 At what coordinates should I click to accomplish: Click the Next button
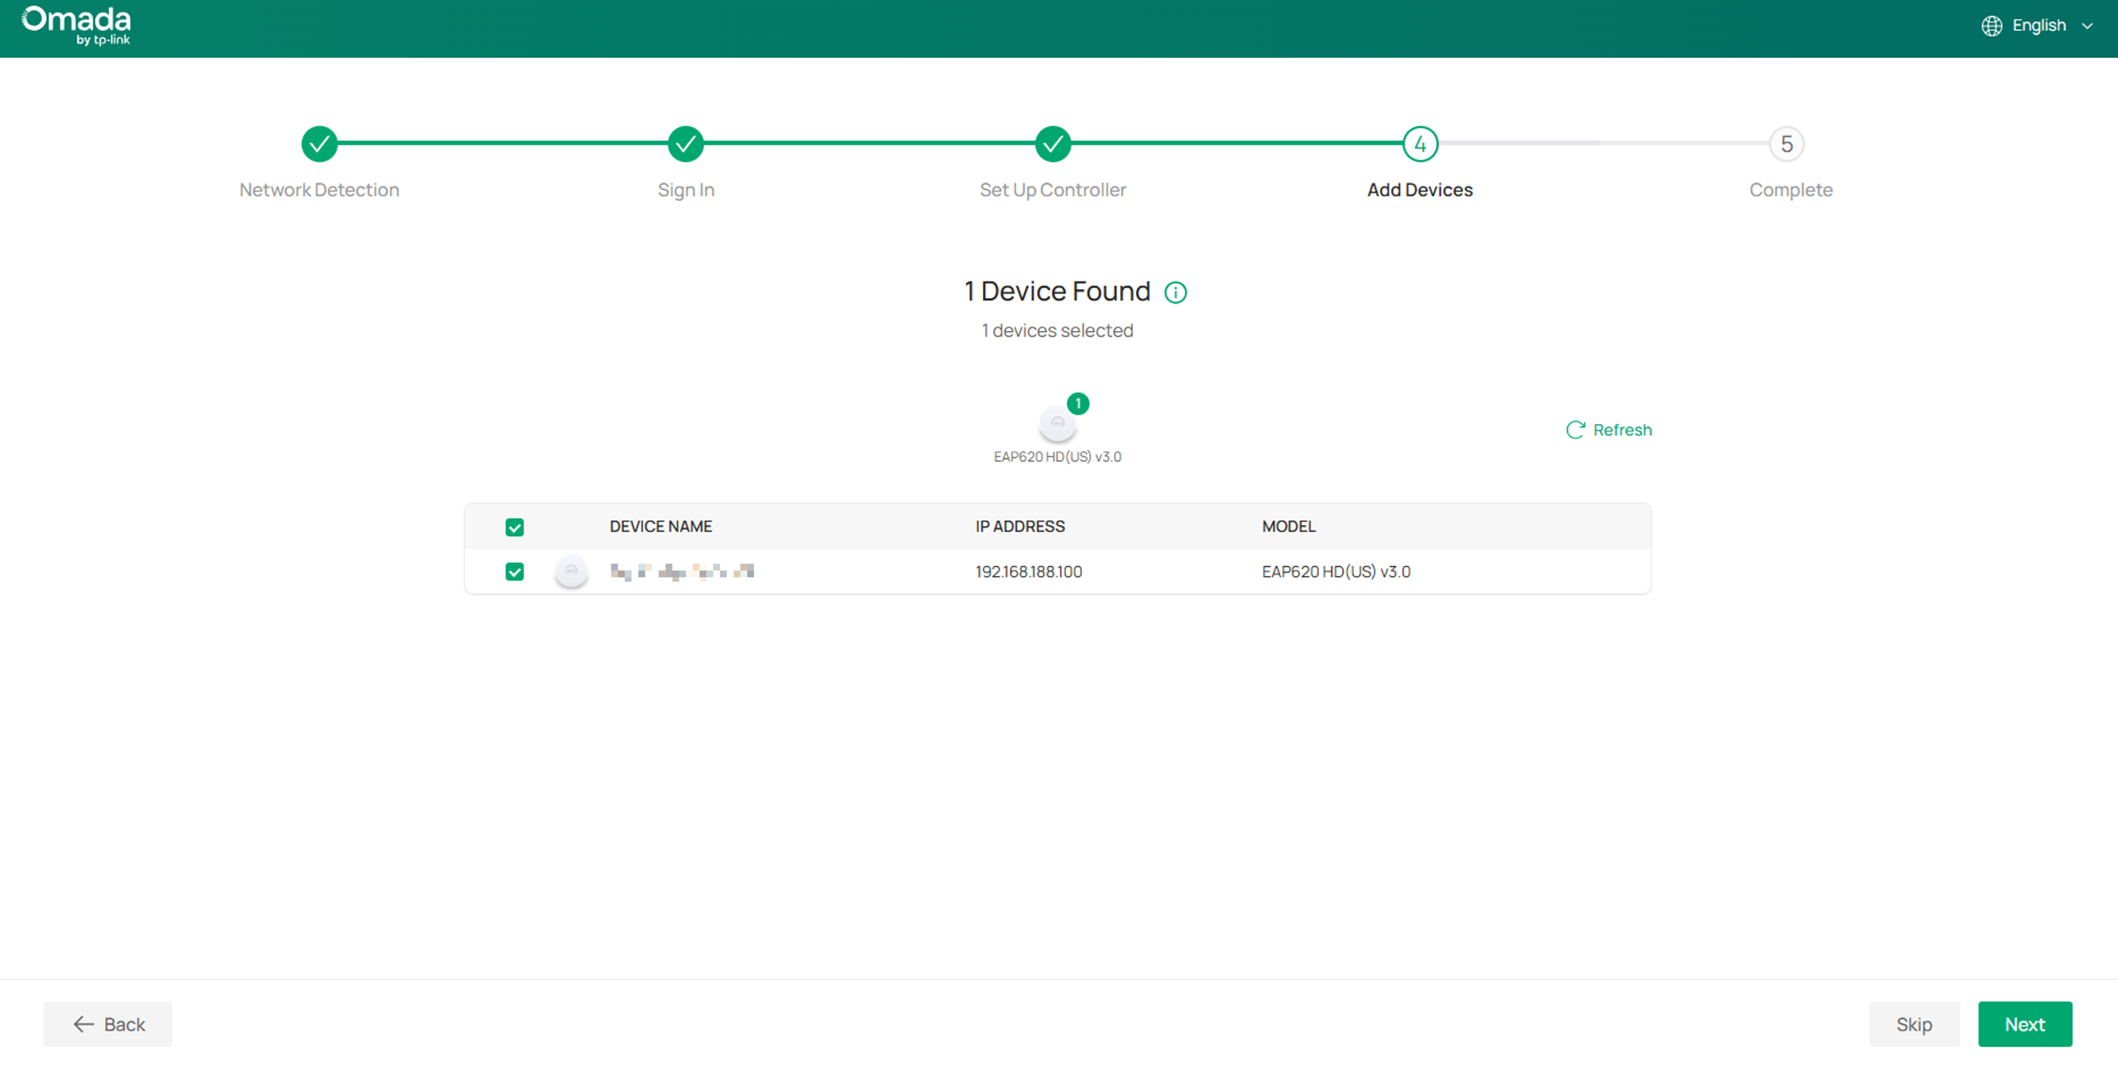pyautogui.click(x=2026, y=1024)
